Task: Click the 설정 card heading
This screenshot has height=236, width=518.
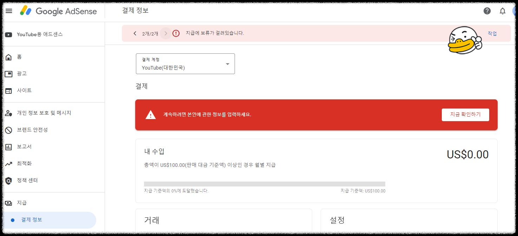Action: click(x=337, y=220)
